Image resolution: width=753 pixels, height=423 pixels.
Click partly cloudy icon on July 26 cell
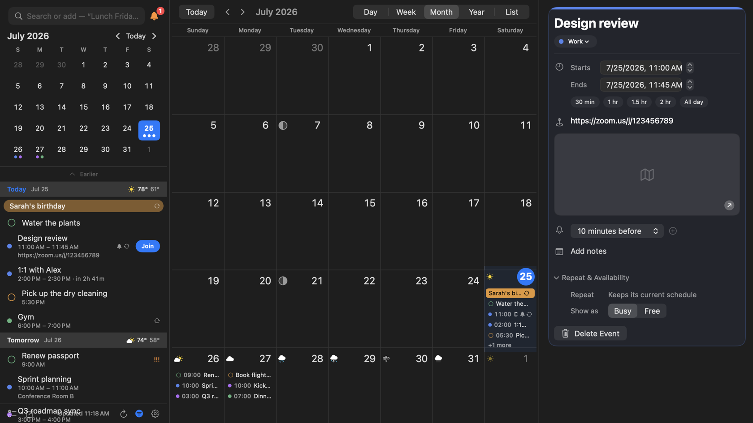pyautogui.click(x=178, y=359)
